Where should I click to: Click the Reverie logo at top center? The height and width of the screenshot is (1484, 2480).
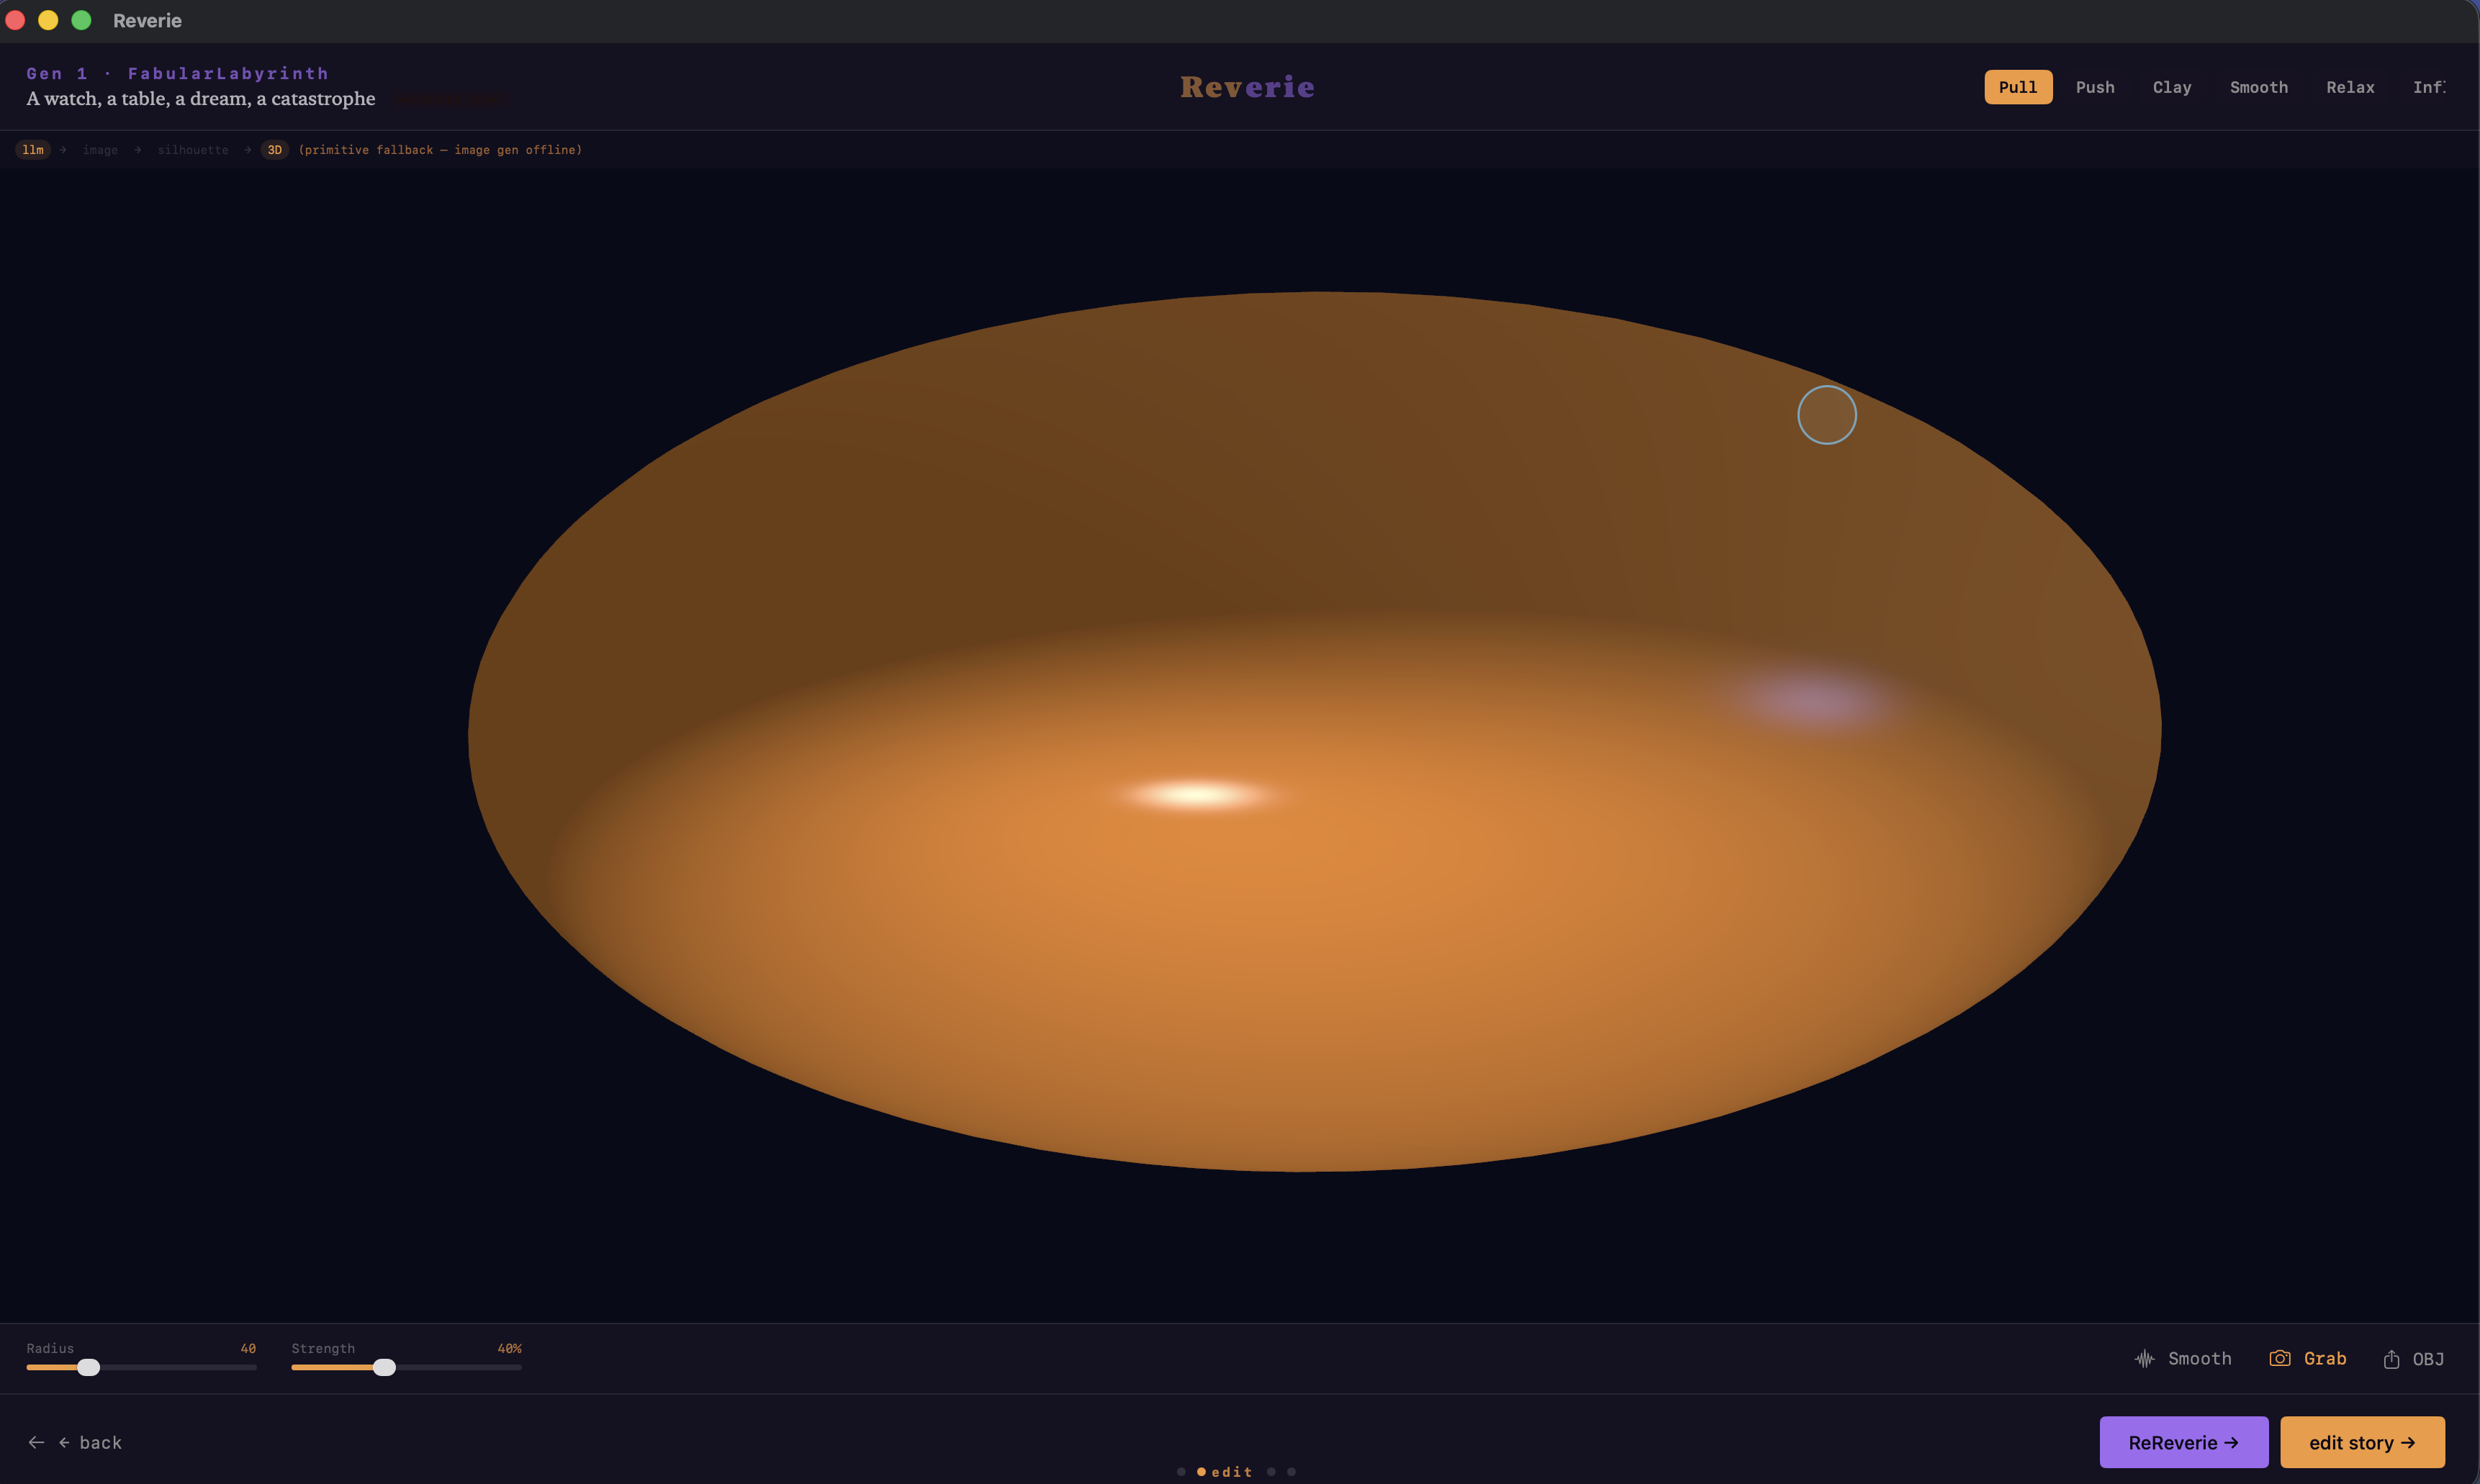coord(1247,87)
